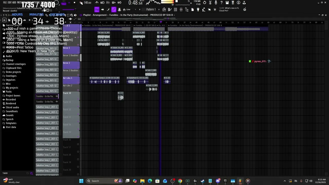This screenshot has width=329, height=185.
Task: Select the User data browser item
Action: click(x=11, y=127)
